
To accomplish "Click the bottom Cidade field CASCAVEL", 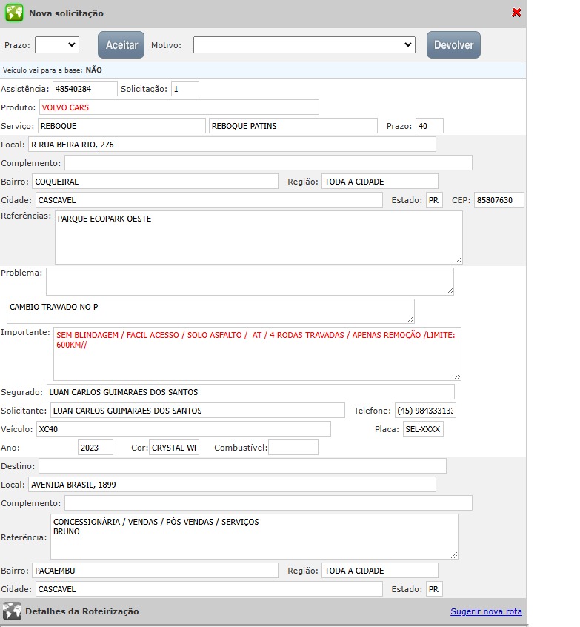I will pyautogui.click(x=209, y=589).
